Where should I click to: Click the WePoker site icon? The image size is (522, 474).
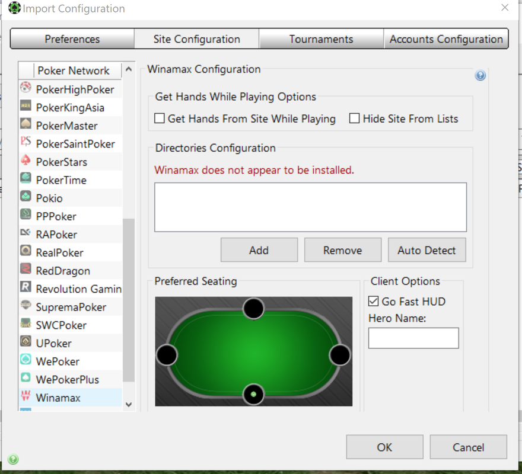(x=26, y=360)
